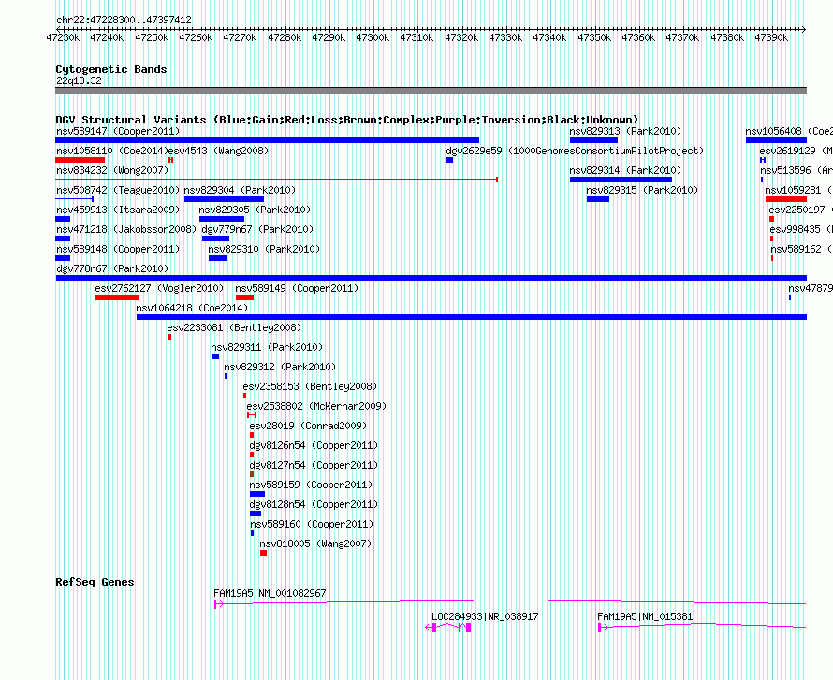Select esv2358153 (Bentley2008) variant label
The image size is (833, 680).
tap(310, 386)
